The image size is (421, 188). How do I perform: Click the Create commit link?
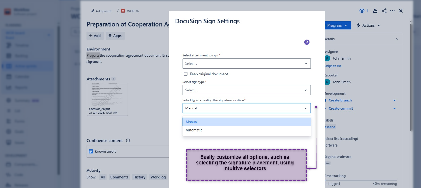click(x=341, y=108)
